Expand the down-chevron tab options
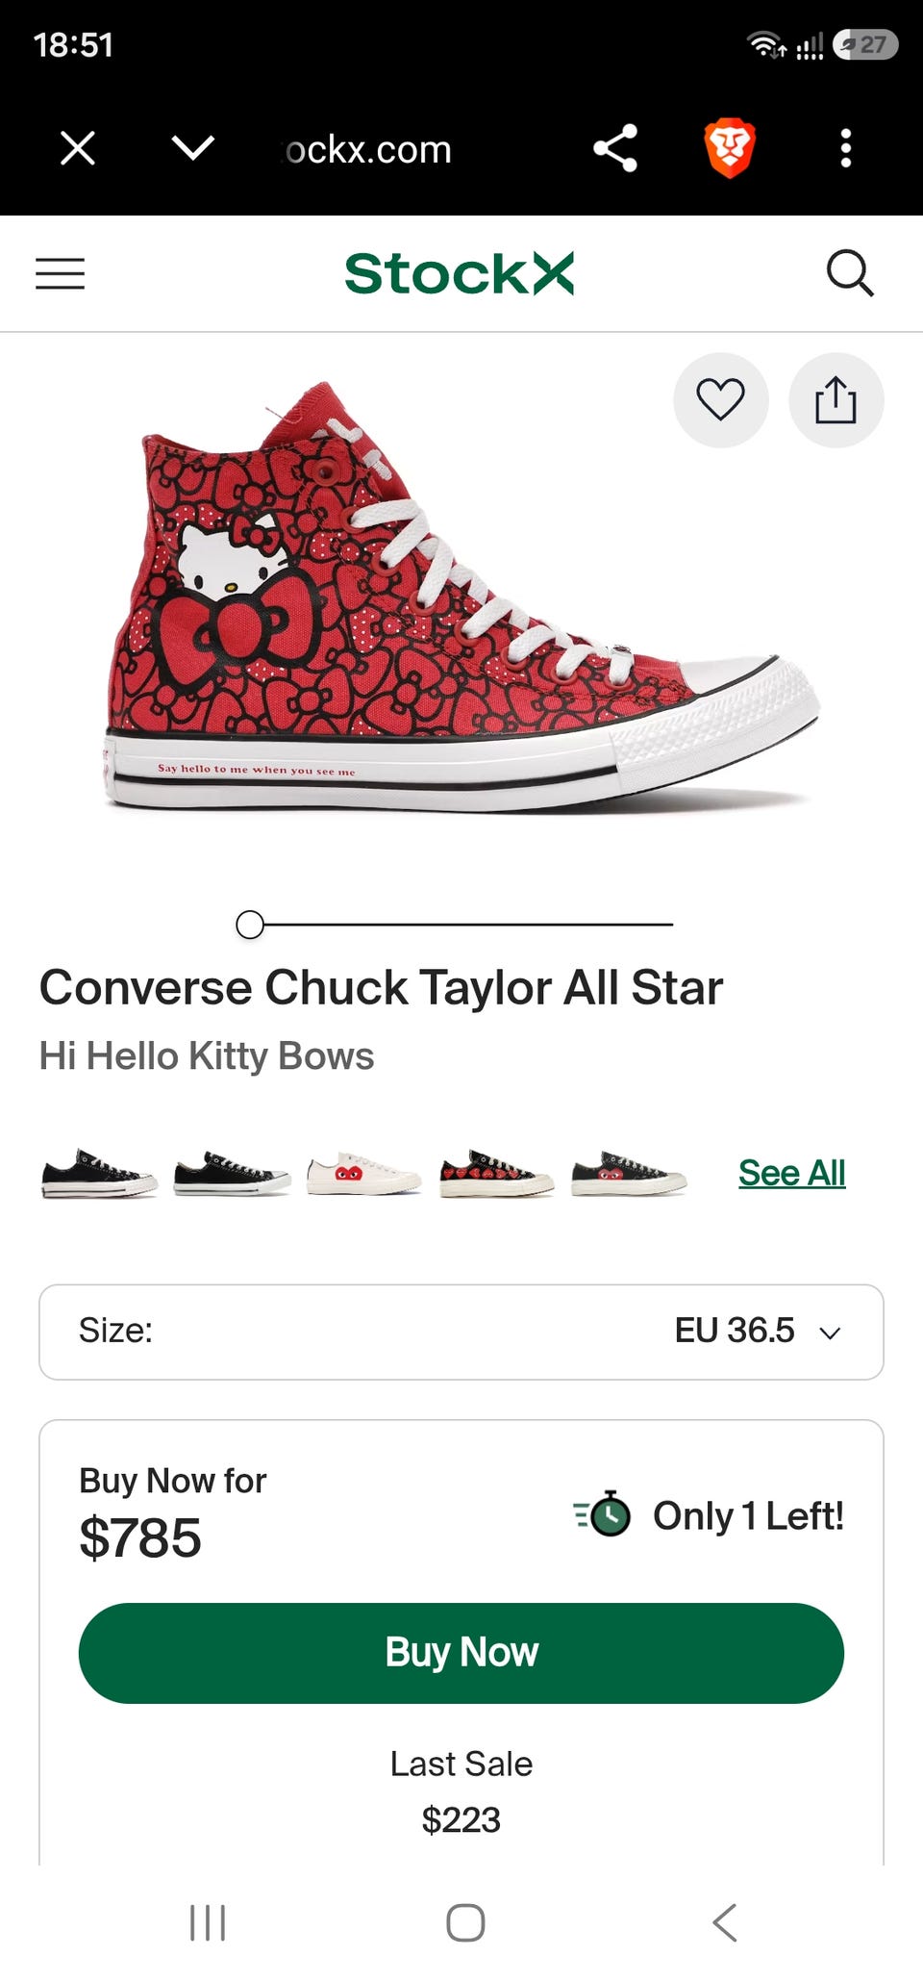The height and width of the screenshot is (1981, 923). (x=192, y=148)
